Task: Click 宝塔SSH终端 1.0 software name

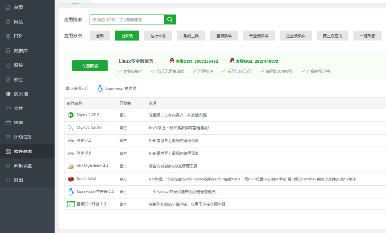Action: (x=91, y=204)
